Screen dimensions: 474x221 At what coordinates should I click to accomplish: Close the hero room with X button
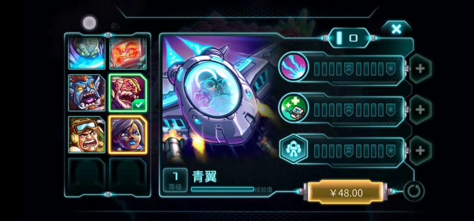point(396,29)
